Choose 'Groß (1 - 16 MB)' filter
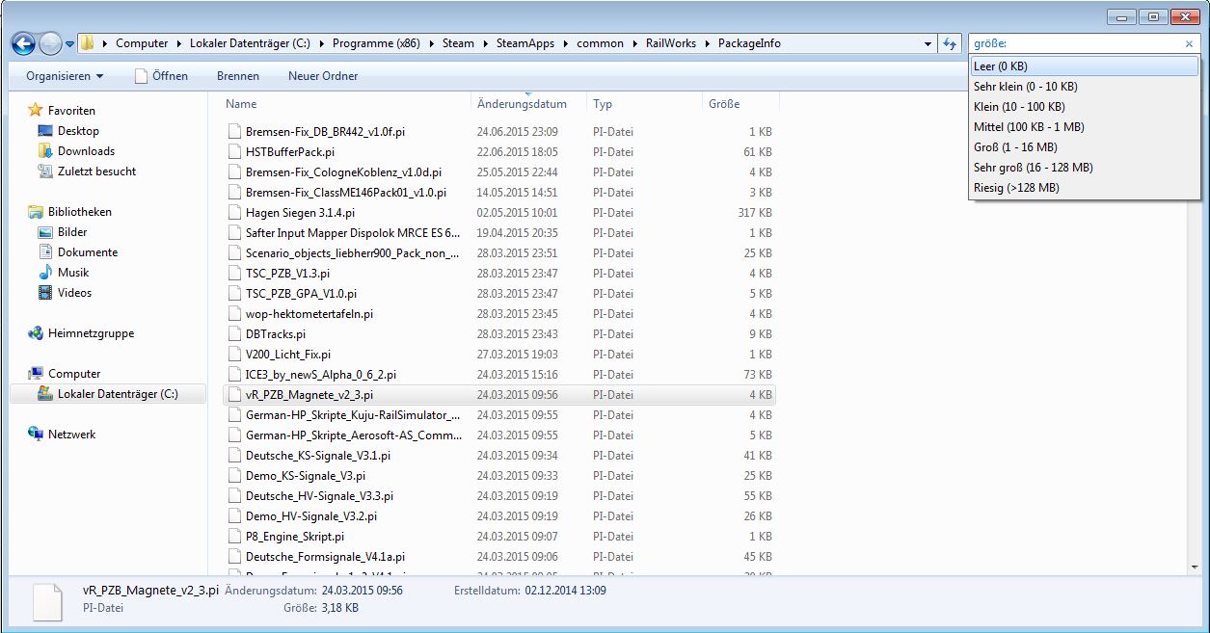The image size is (1210, 633). (1084, 147)
